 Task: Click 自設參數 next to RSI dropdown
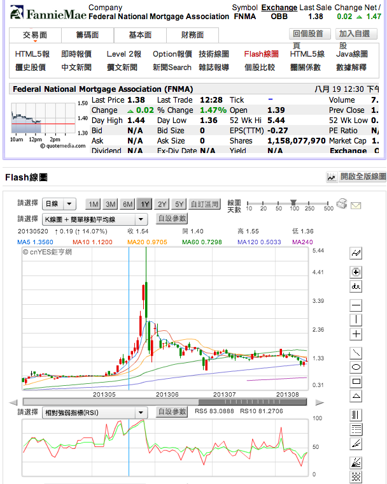[172, 411]
